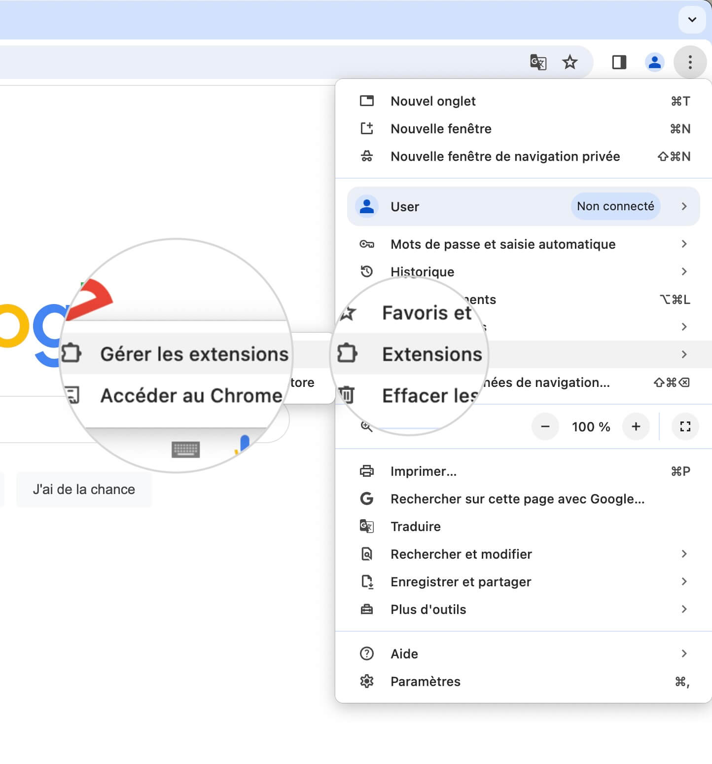Open the on-screen keyboard icon in search box
The image size is (712, 764).
[x=185, y=449]
